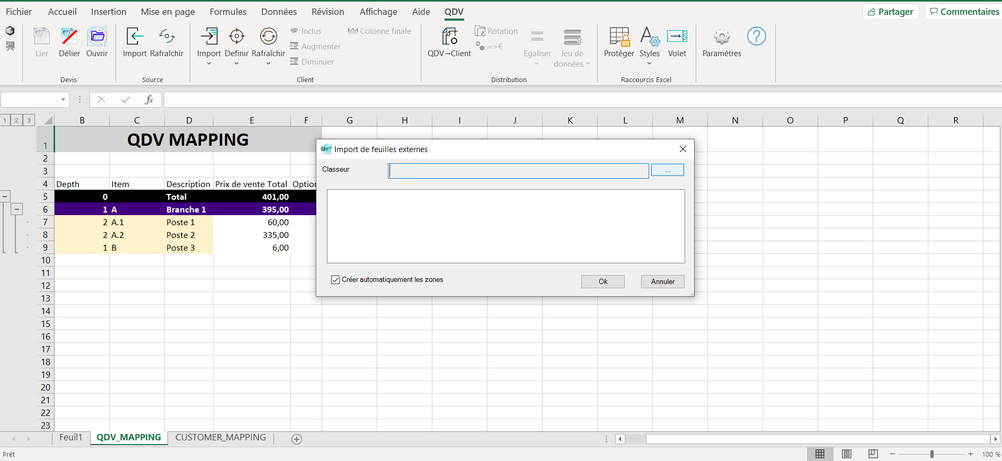Image resolution: width=1002 pixels, height=461 pixels.
Task: Close the Import de feuilles externes dialog
Action: click(683, 149)
